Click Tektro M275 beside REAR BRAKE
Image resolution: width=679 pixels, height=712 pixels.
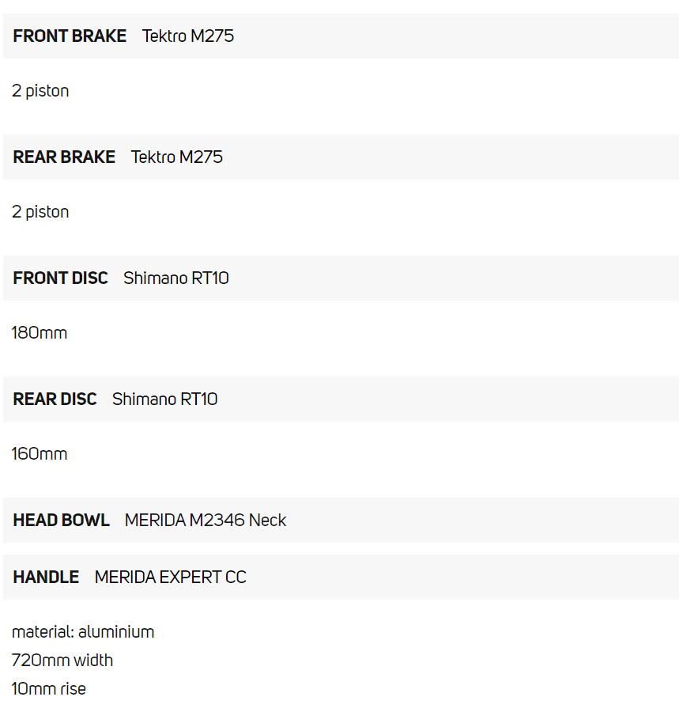click(x=177, y=157)
